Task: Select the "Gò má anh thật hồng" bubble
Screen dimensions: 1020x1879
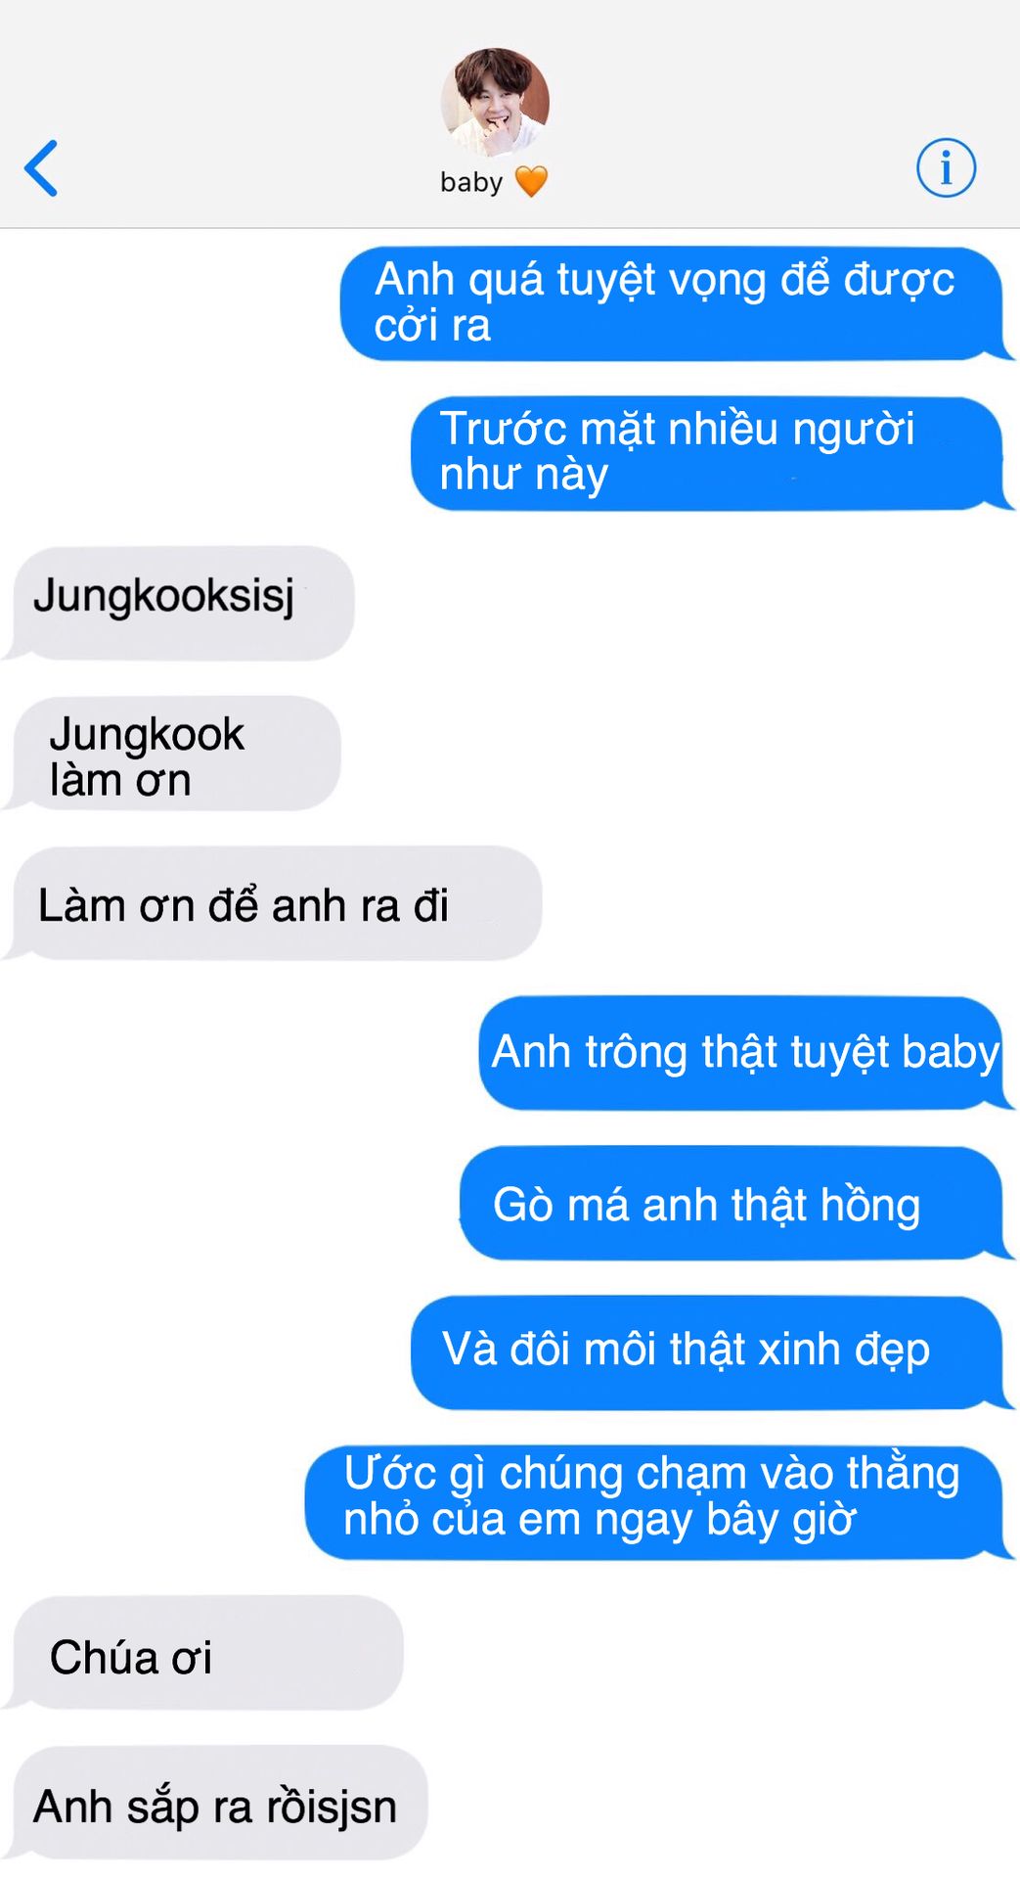Action: (x=735, y=1202)
